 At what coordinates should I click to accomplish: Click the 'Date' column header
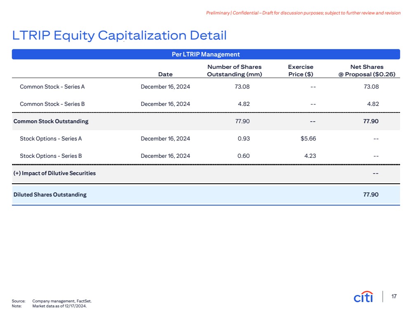pyautogui.click(x=165, y=74)
